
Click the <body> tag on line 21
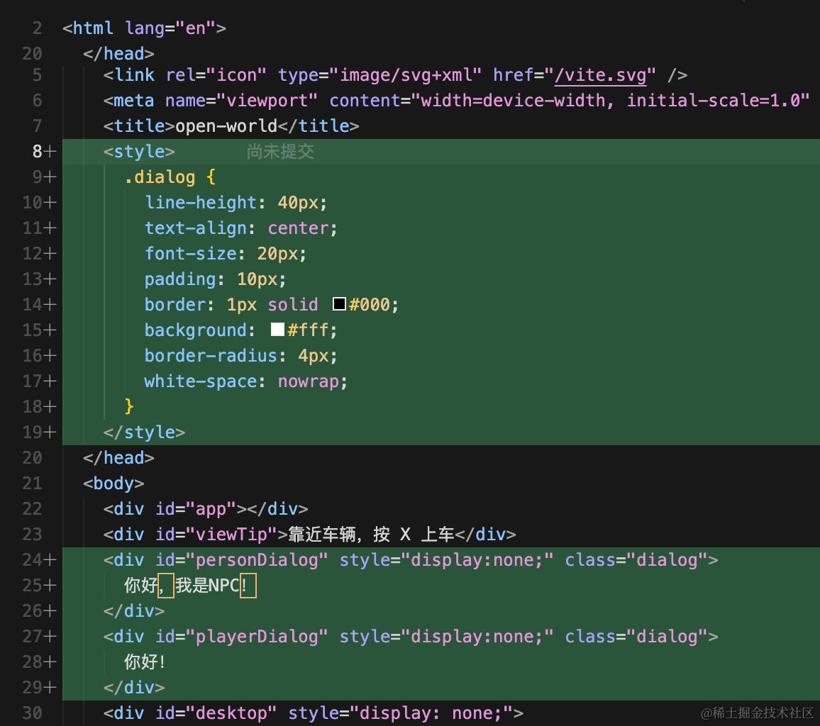[x=113, y=484]
